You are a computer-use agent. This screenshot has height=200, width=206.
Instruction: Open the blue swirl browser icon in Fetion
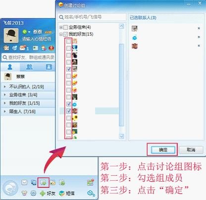click(x=15, y=48)
